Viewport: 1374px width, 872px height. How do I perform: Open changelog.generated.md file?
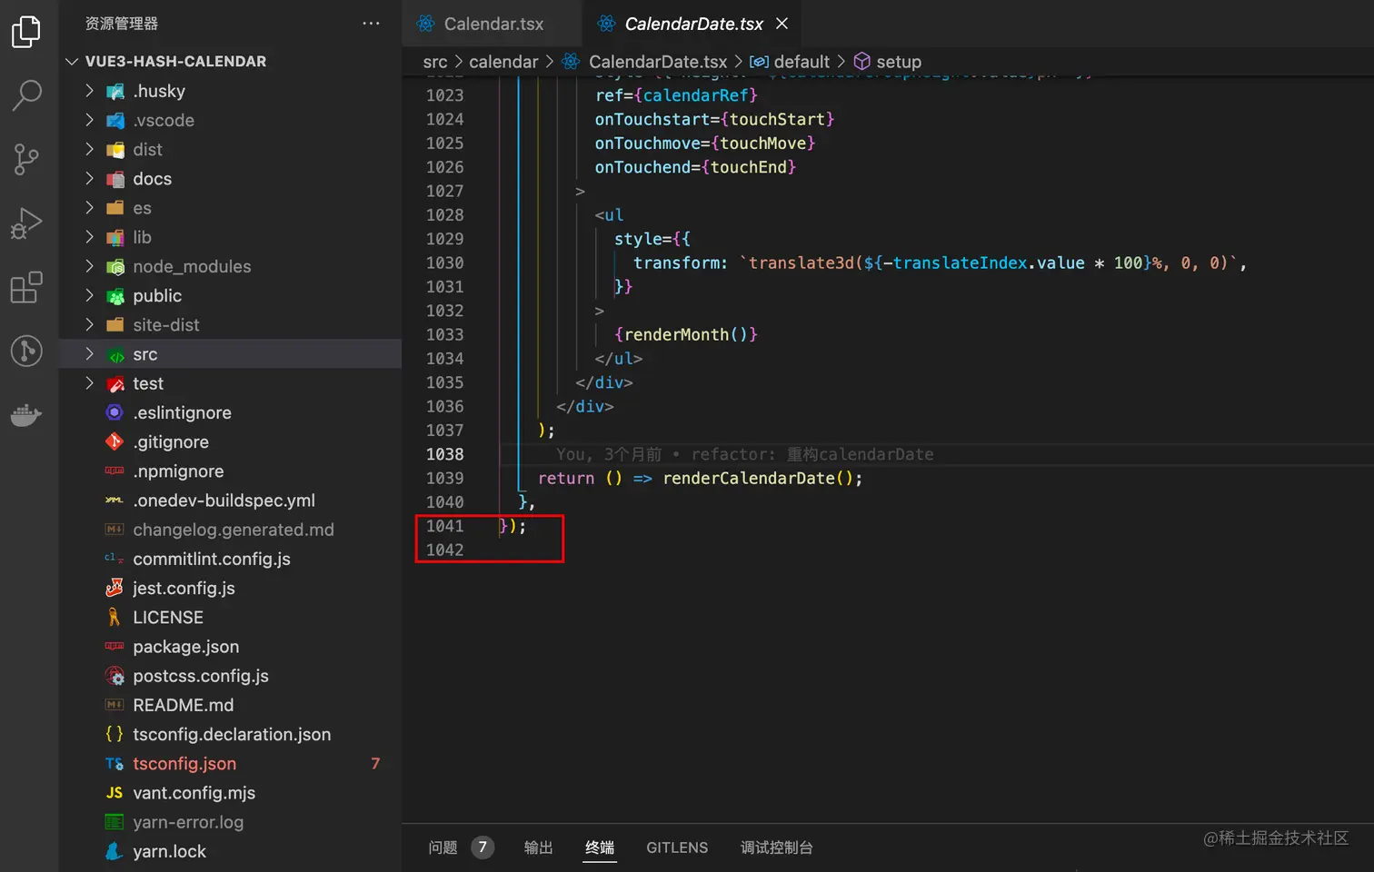tap(230, 530)
